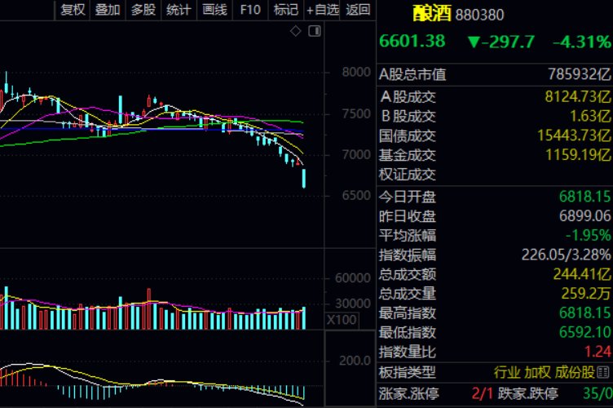
Task: Activate the 画线 drawing tool
Action: (214, 10)
